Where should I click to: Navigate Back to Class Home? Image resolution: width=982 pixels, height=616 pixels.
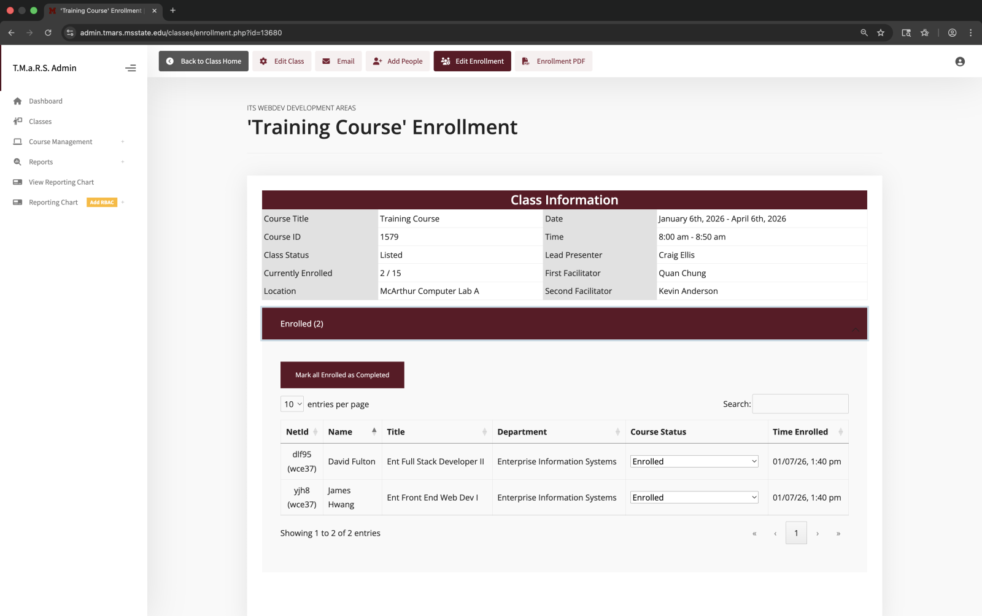203,61
